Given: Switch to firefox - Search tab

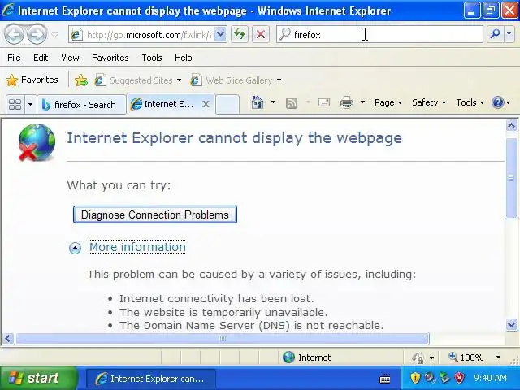Looking at the screenshot, I should [81, 105].
